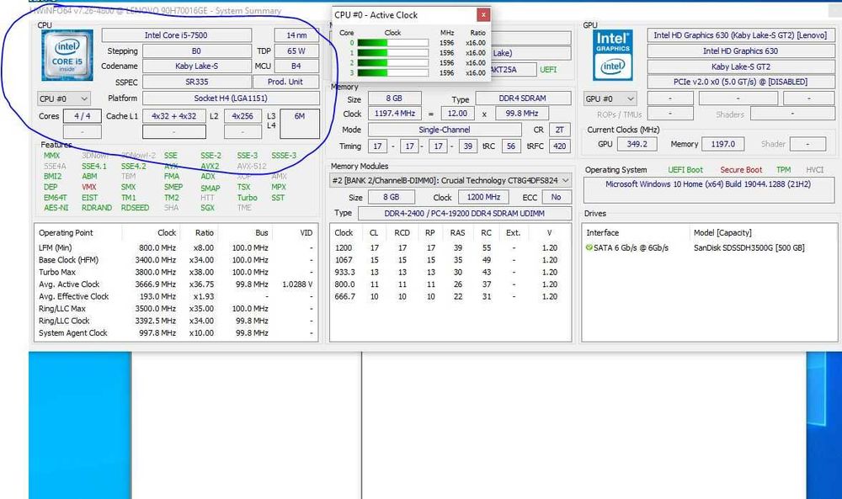842x499 pixels.
Task: Click the Interface column header in Drives
Action: pyautogui.click(x=603, y=233)
